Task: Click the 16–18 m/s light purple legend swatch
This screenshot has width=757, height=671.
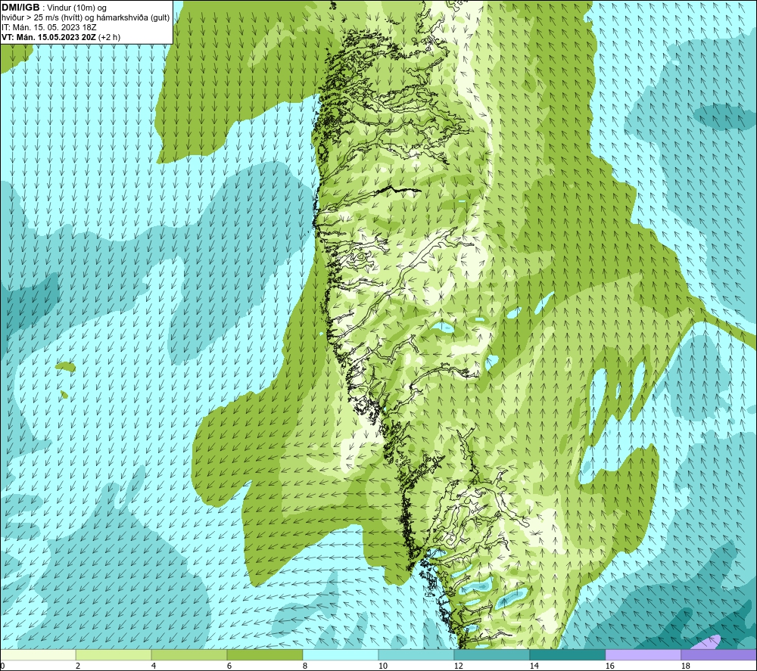Action: tap(643, 654)
